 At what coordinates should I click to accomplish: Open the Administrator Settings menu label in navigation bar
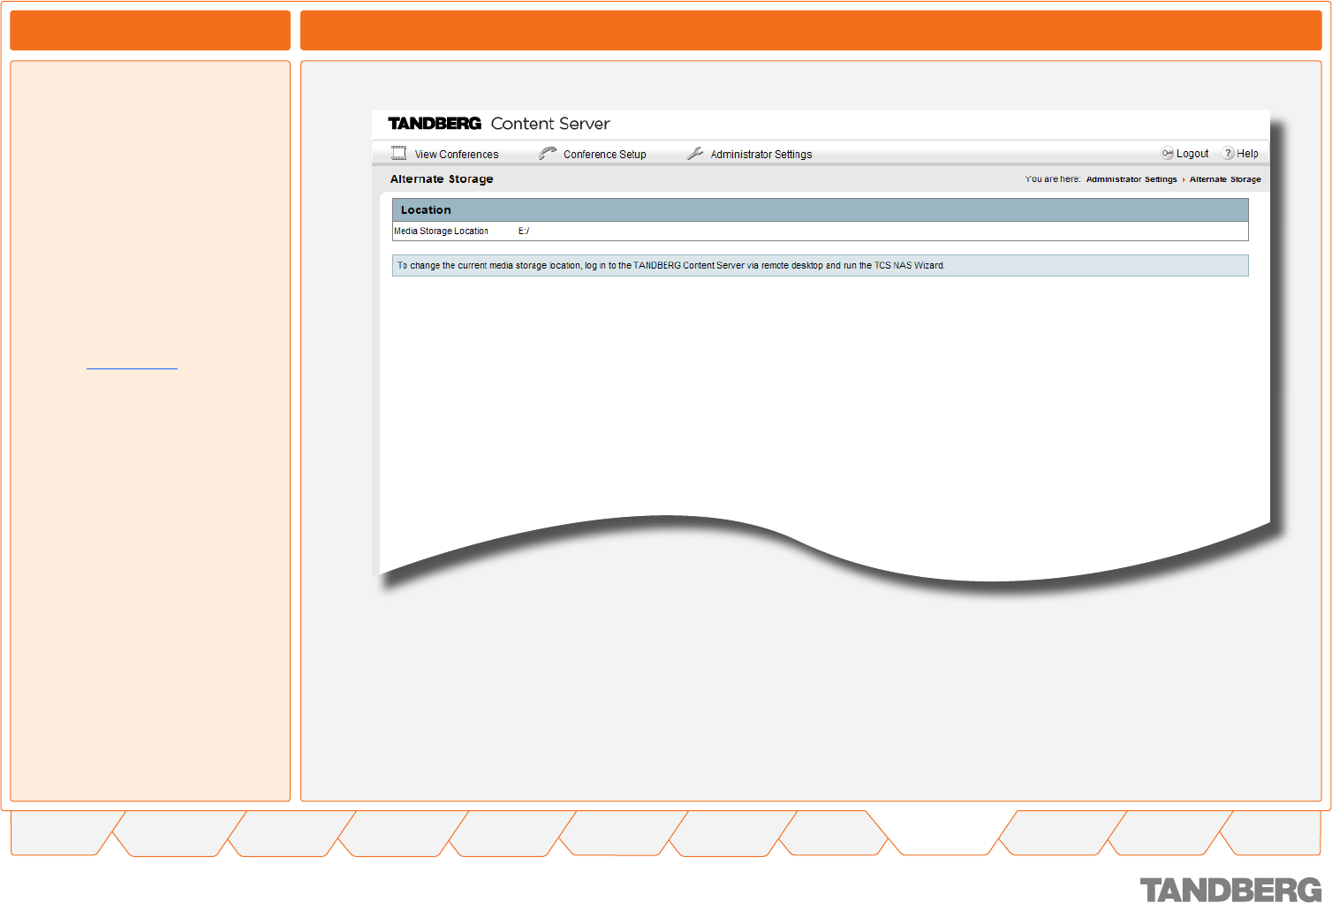tap(761, 155)
